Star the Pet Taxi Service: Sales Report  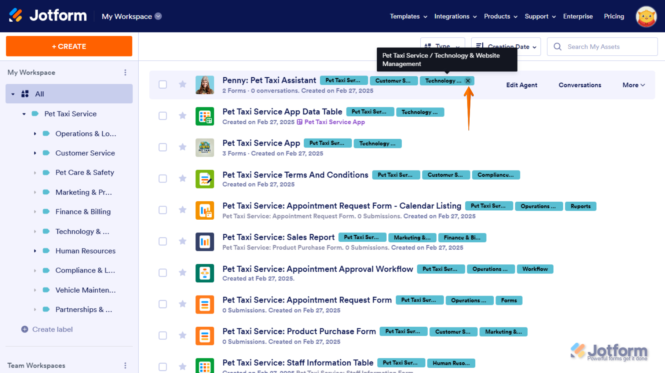tap(183, 241)
